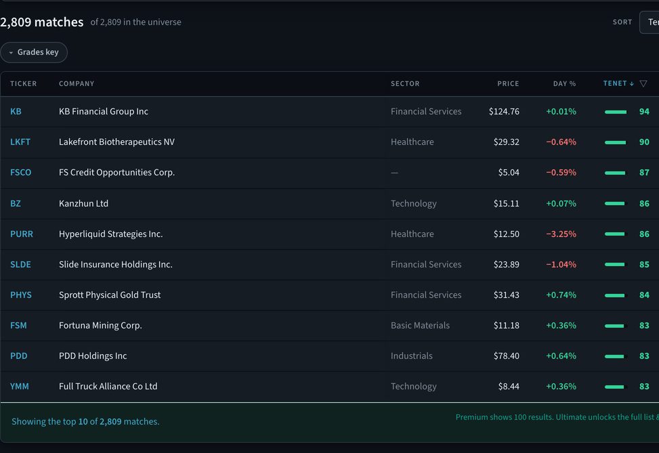Click the $124.76 price cell
Image resolution: width=659 pixels, height=453 pixels.
[x=504, y=111]
